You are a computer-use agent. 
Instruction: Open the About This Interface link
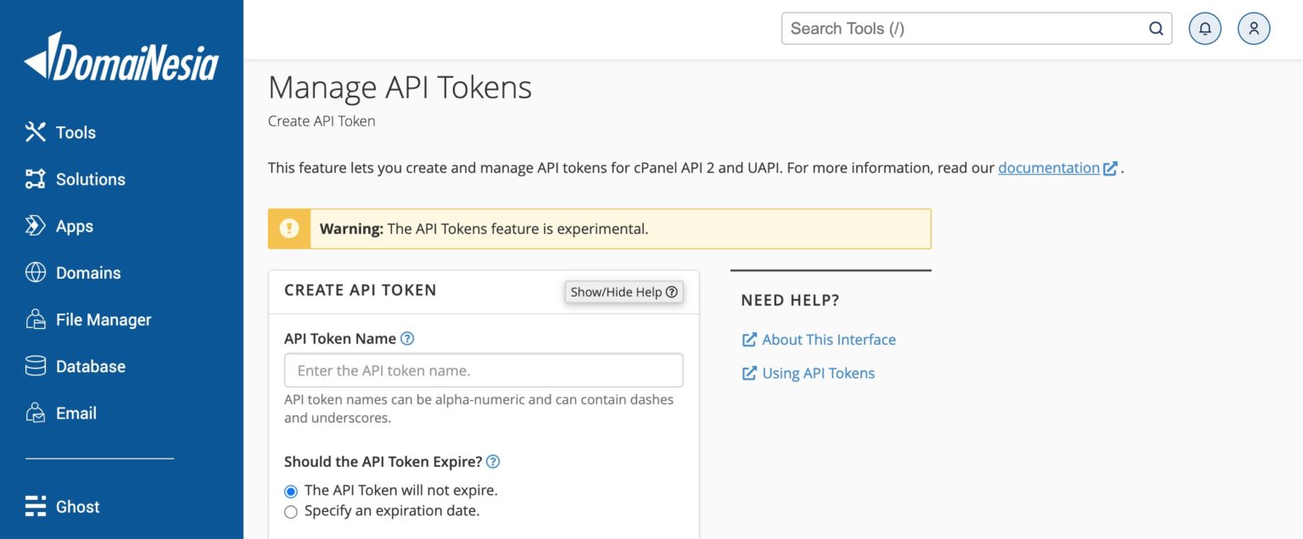828,340
